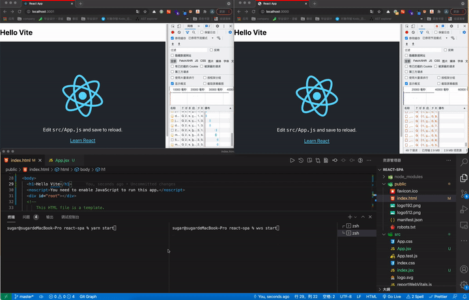Toggle hide data URLs checkbox in localhost:3001 DevTools

tap(172, 55)
